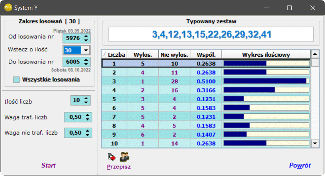This screenshot has width=325, height=176.
Task: Decrease the Do losowania nr value
Action: tap(86, 64)
